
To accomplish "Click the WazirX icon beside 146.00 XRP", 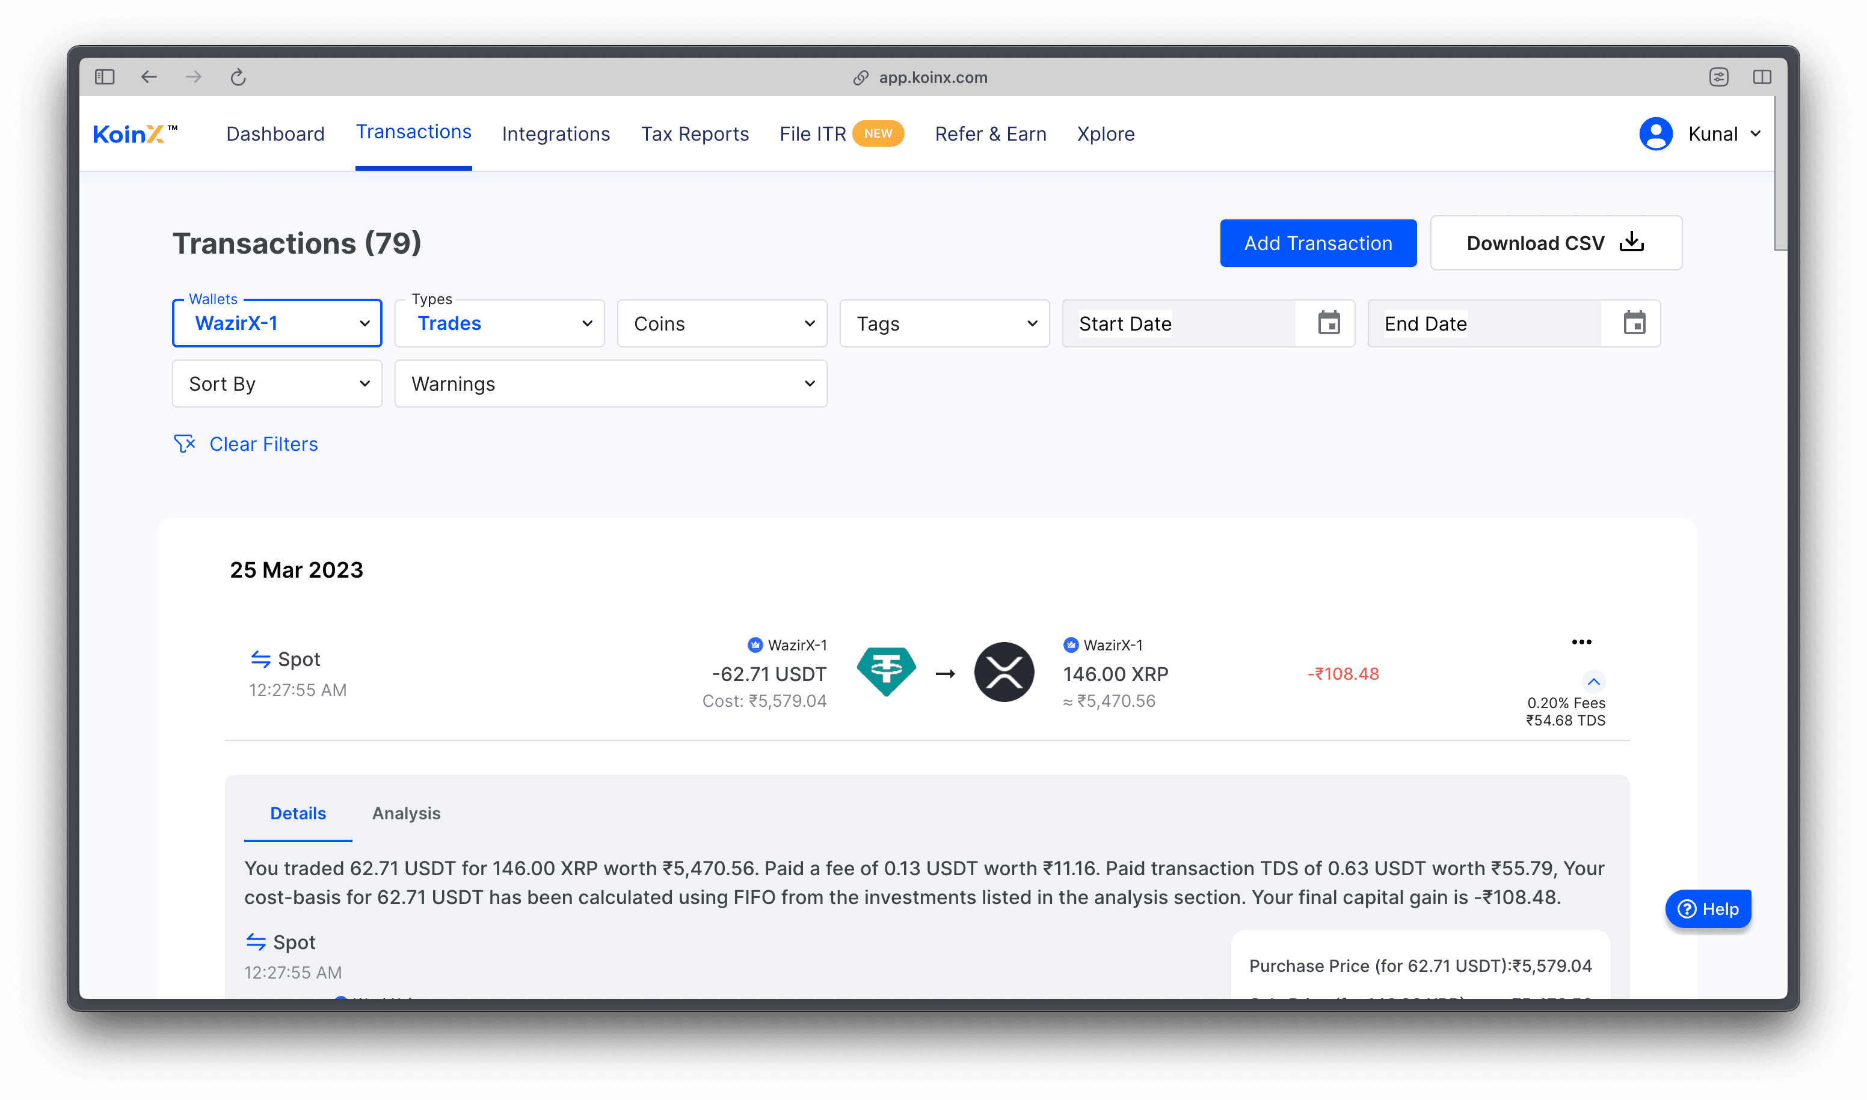I will 1071,645.
